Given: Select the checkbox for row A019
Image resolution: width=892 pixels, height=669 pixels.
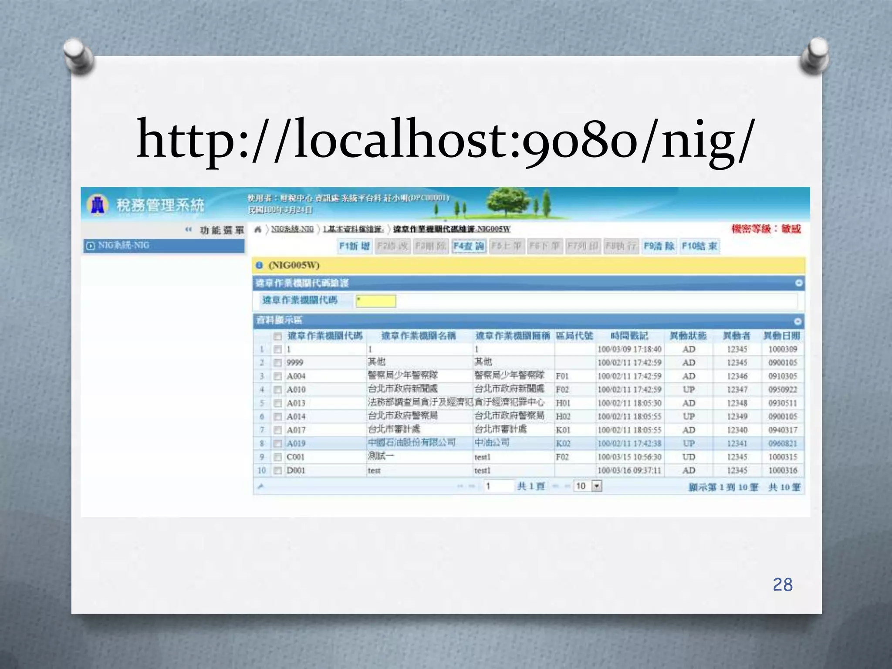Looking at the screenshot, I should point(277,444).
